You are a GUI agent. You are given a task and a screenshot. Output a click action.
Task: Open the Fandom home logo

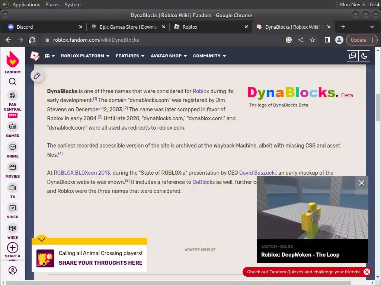[x=12, y=62]
